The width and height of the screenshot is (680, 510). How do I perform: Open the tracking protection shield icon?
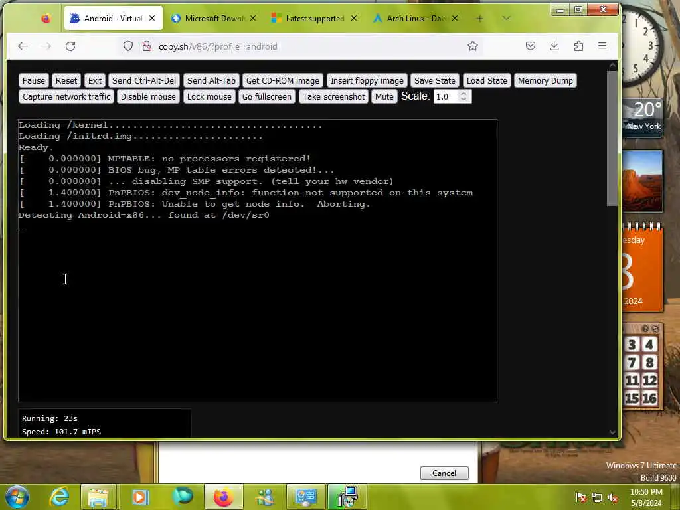tap(128, 46)
